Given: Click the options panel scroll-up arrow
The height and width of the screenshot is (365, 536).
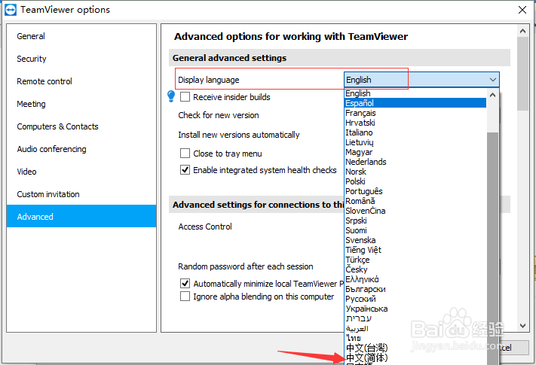Looking at the screenshot, I should tap(522, 31).
